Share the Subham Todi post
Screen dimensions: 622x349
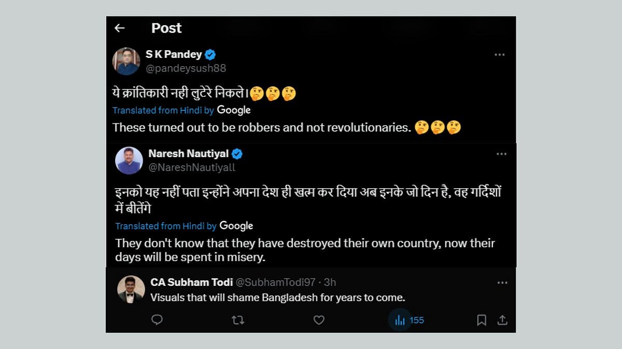[x=502, y=320]
